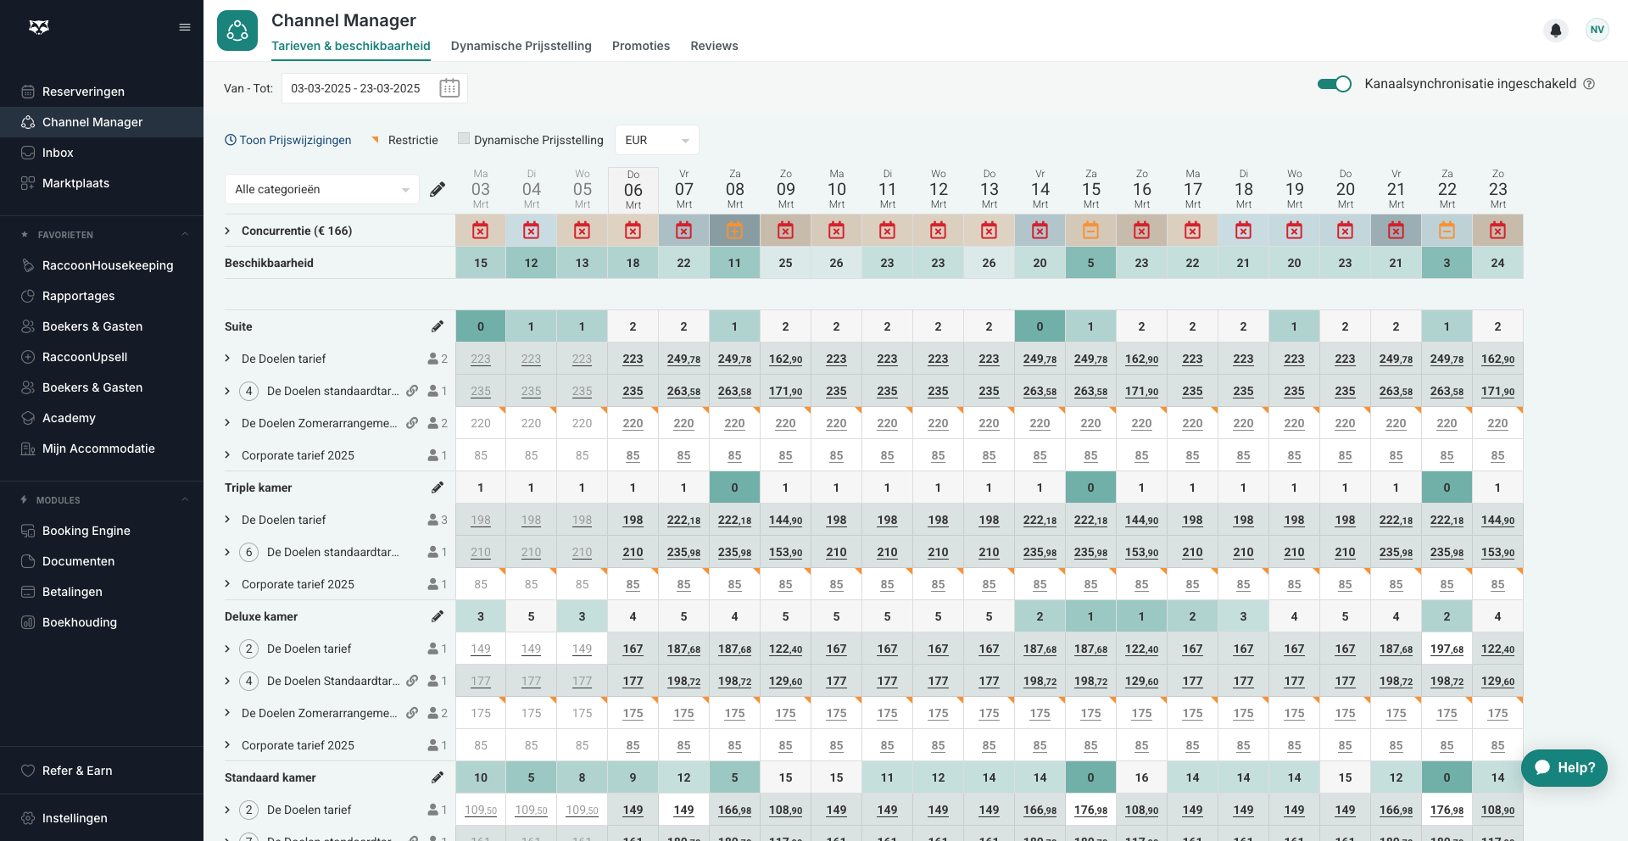Click Channel Manager app logo icon
Image resolution: width=1628 pixels, height=841 pixels.
pyautogui.click(x=237, y=31)
